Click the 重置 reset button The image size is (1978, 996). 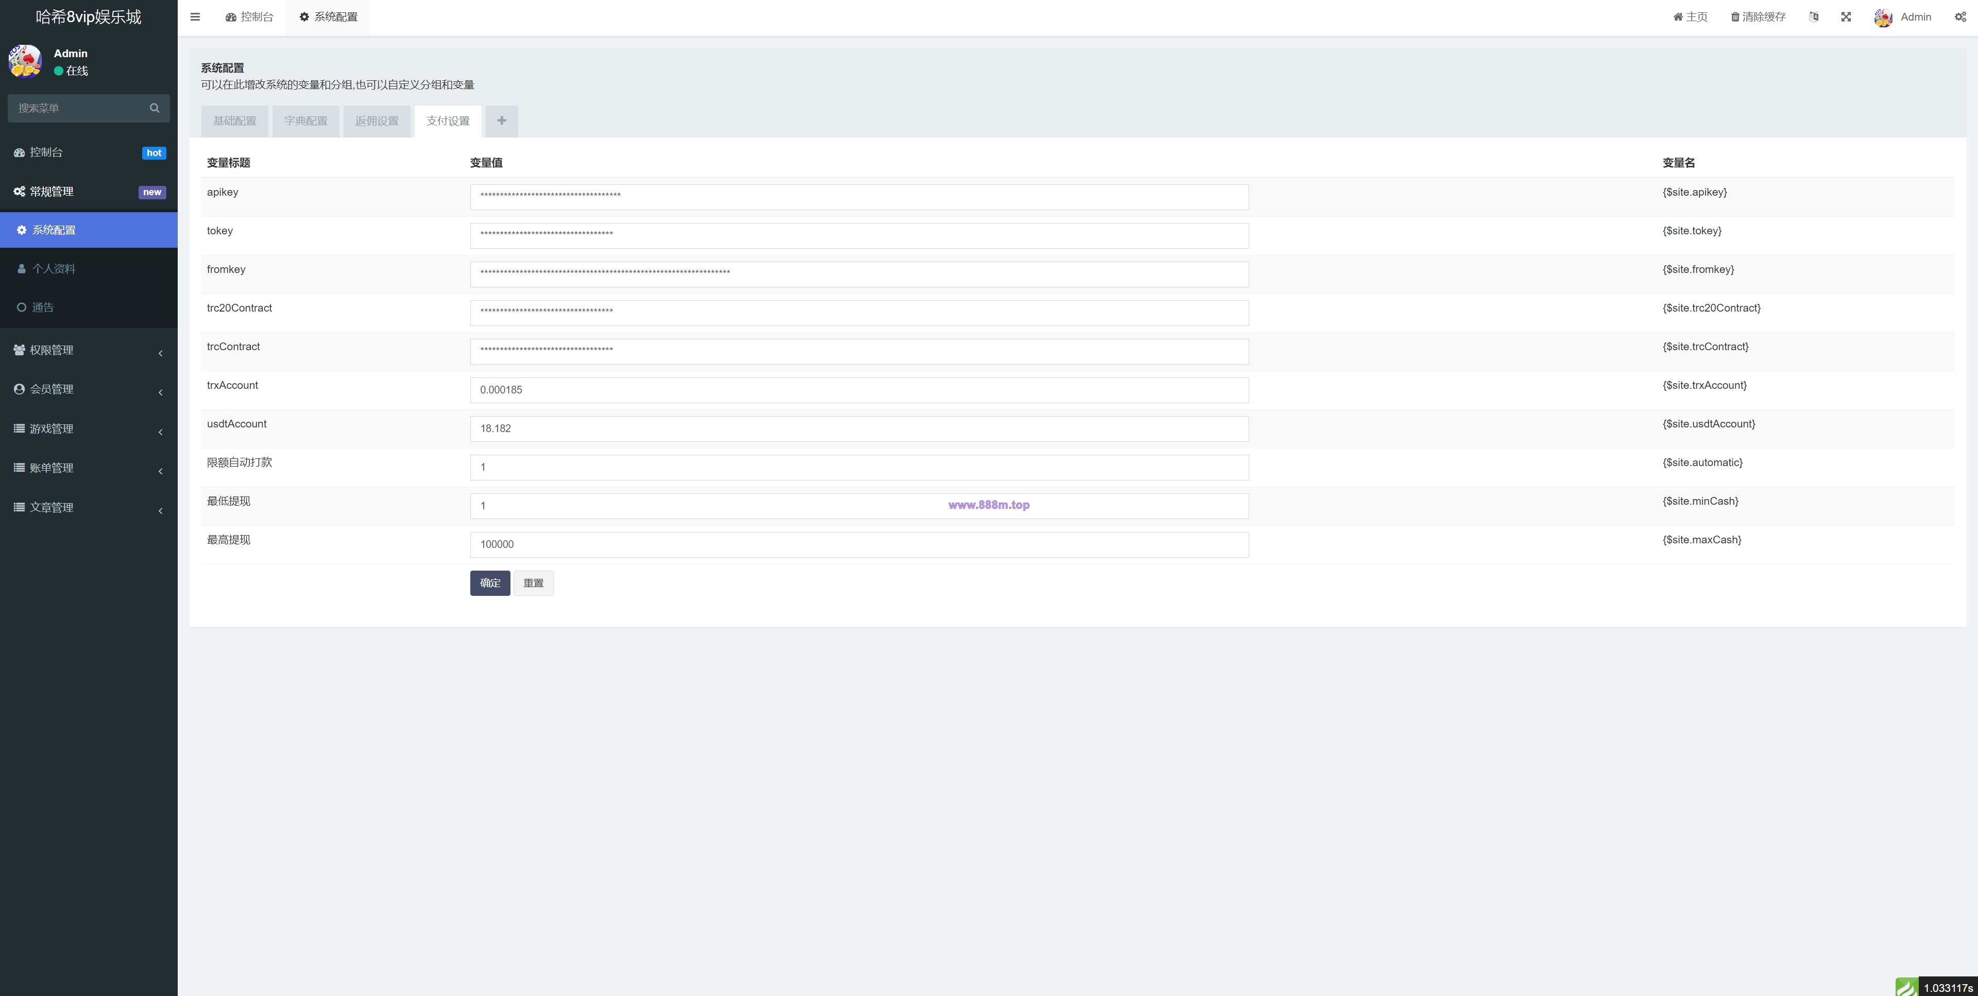click(x=533, y=583)
